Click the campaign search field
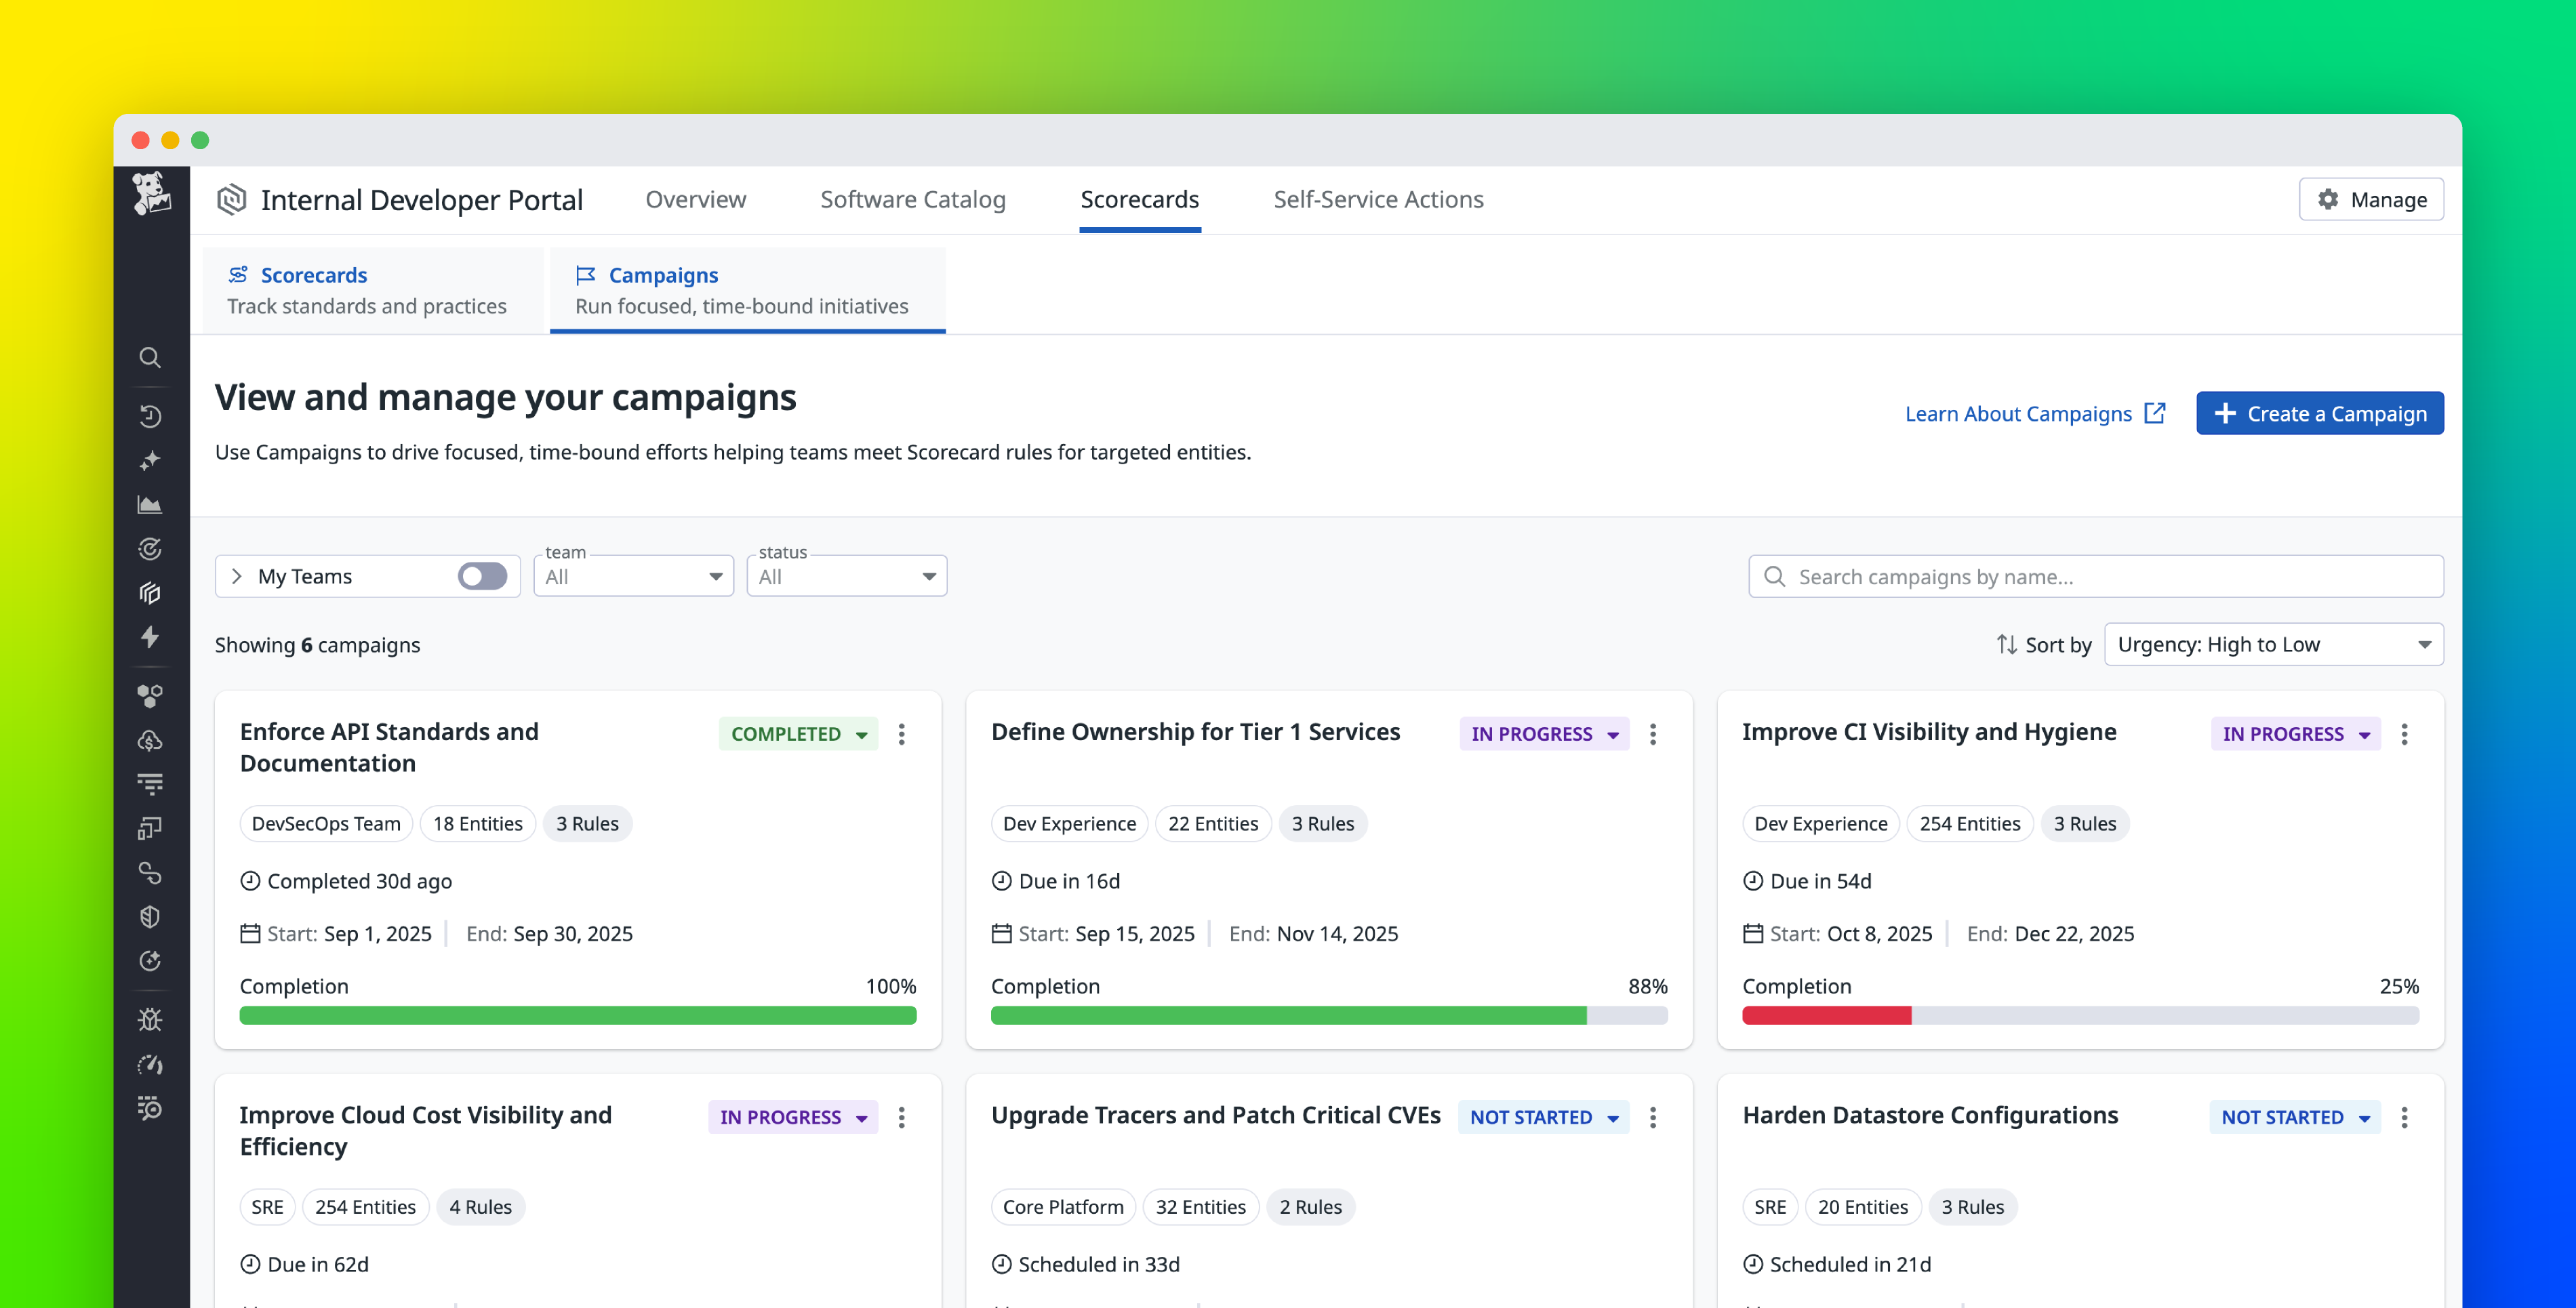This screenshot has height=1308, width=2576. 2095,576
